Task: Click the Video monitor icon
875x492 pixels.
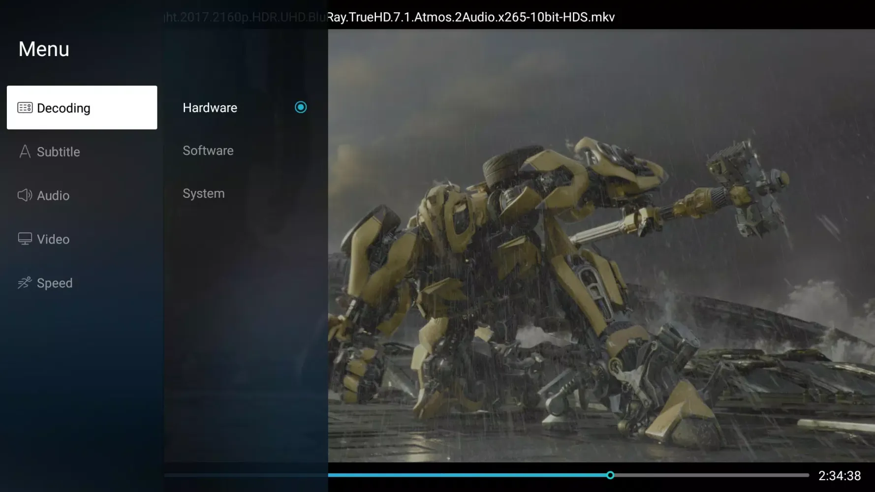Action: [x=25, y=239]
